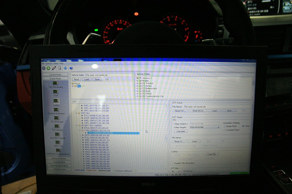292x194 pixels.
Task: Open the I-Step (target) dropdown
Action: [219, 127]
